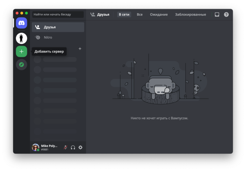The width and height of the screenshot is (246, 171).
Task: Switch to the Ожидание tab
Action: (x=159, y=14)
